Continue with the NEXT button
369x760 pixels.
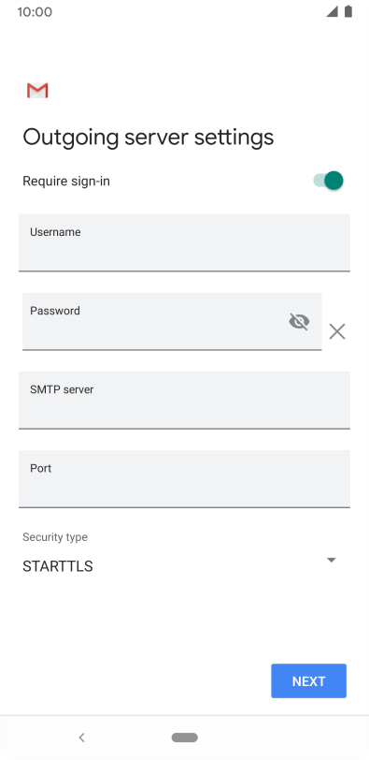click(308, 681)
